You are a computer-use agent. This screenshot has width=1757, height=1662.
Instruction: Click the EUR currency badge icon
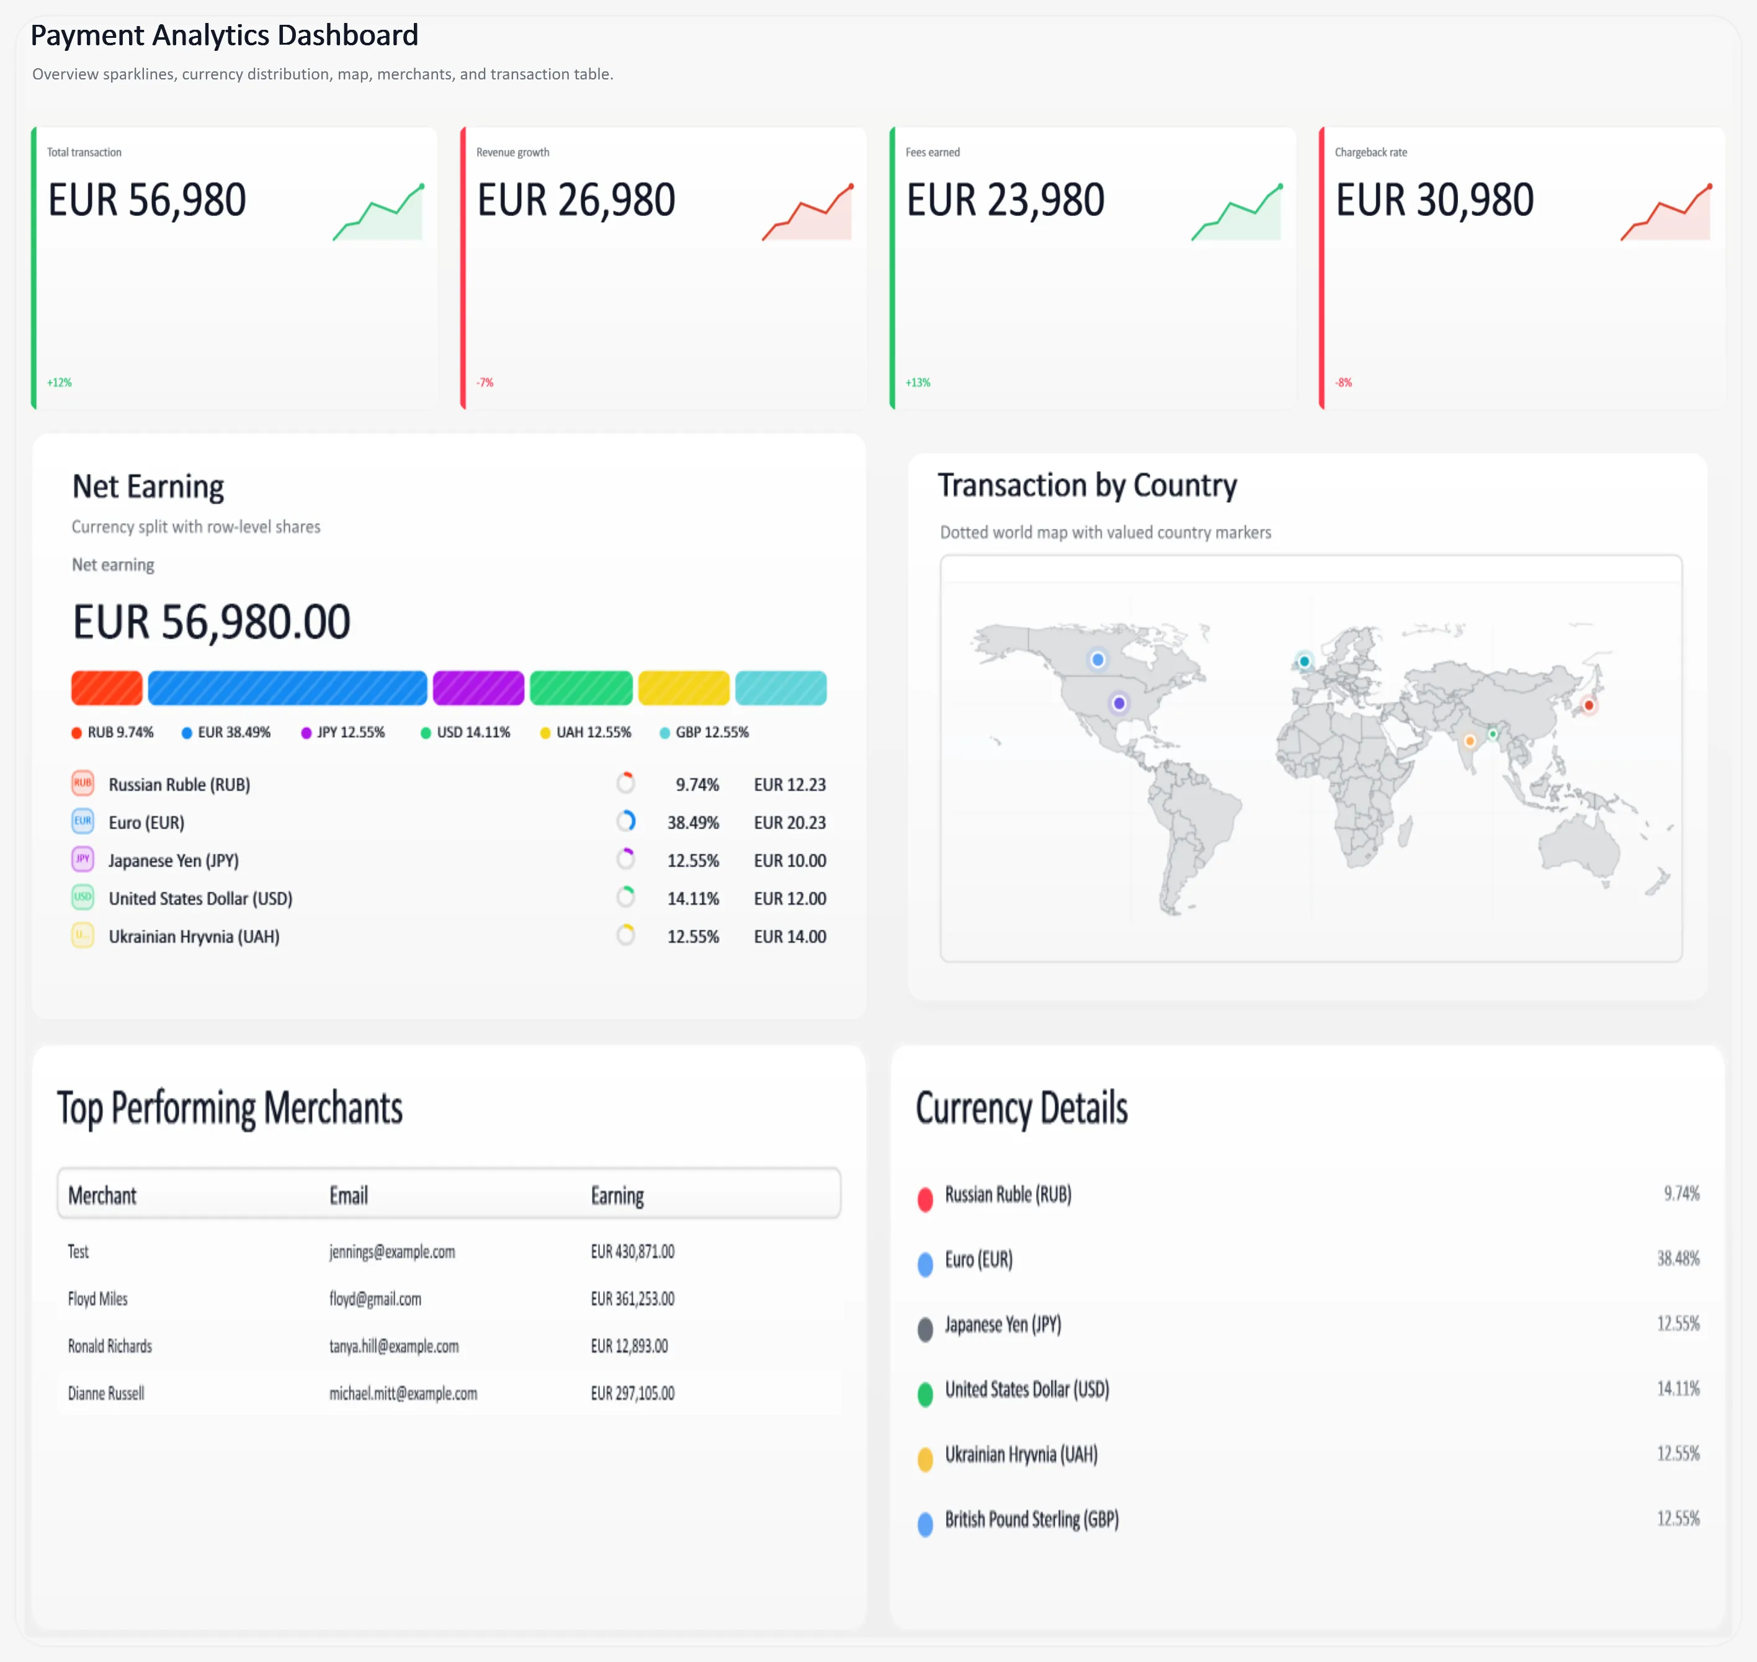point(83,821)
